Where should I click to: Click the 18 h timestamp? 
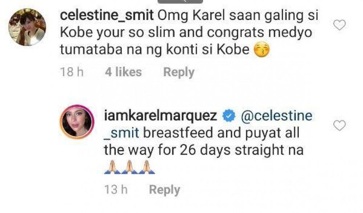click(71, 72)
